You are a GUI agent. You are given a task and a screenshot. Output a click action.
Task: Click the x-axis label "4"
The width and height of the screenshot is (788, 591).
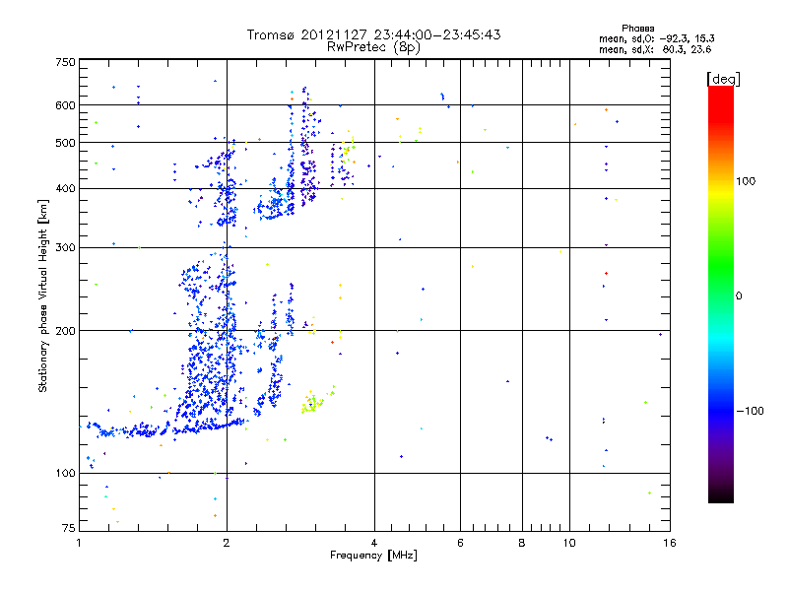coord(374,543)
